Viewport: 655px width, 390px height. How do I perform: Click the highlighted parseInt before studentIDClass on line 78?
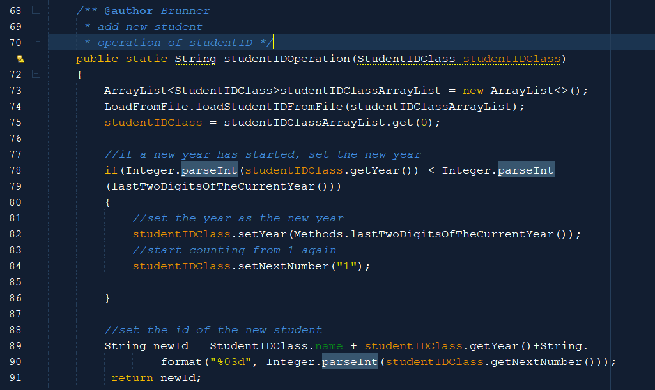(x=210, y=170)
